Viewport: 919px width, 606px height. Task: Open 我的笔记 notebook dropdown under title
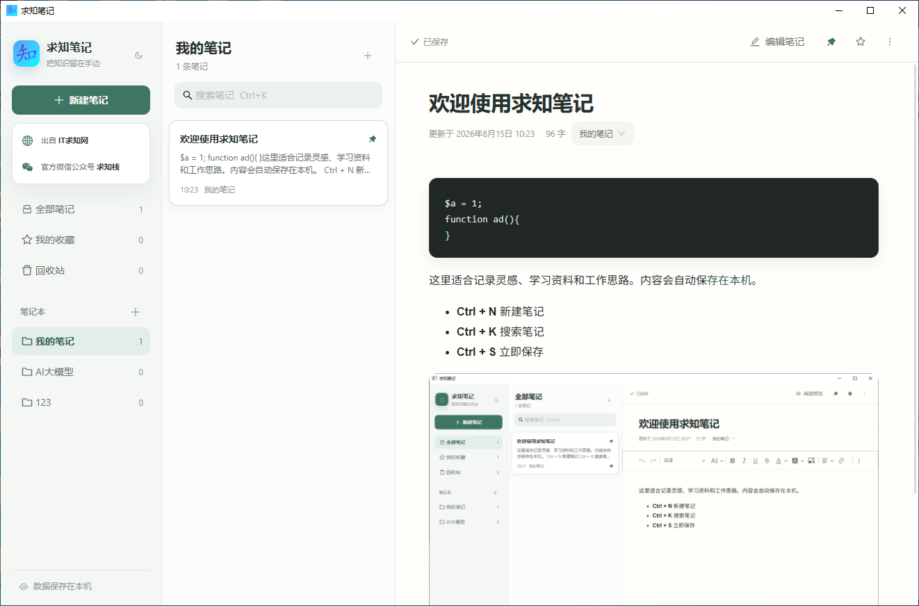tap(602, 133)
